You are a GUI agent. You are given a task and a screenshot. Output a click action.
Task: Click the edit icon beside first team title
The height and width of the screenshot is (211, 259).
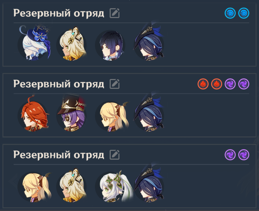[114, 13]
